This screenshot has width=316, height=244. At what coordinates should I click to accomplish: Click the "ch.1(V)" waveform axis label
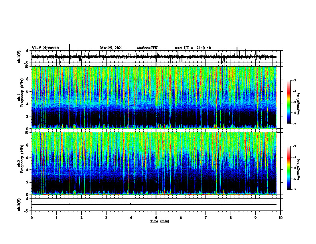coord(19,57)
